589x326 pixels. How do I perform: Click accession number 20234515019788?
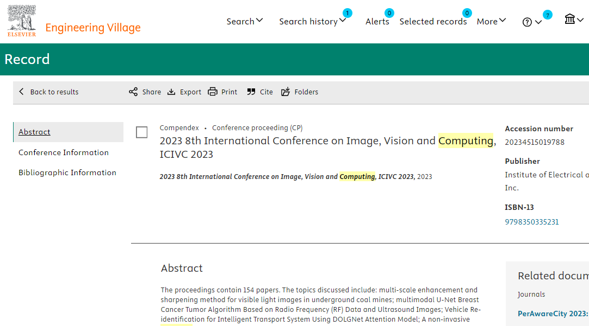click(x=535, y=142)
